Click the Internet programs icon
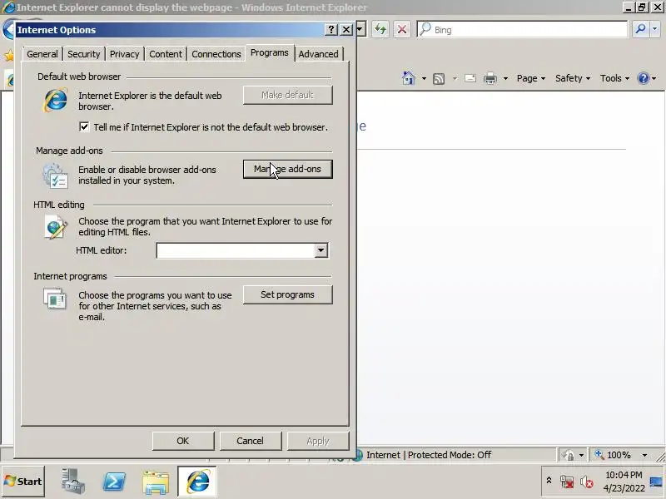Screen dimensions: 666x499 pyautogui.click(x=55, y=299)
